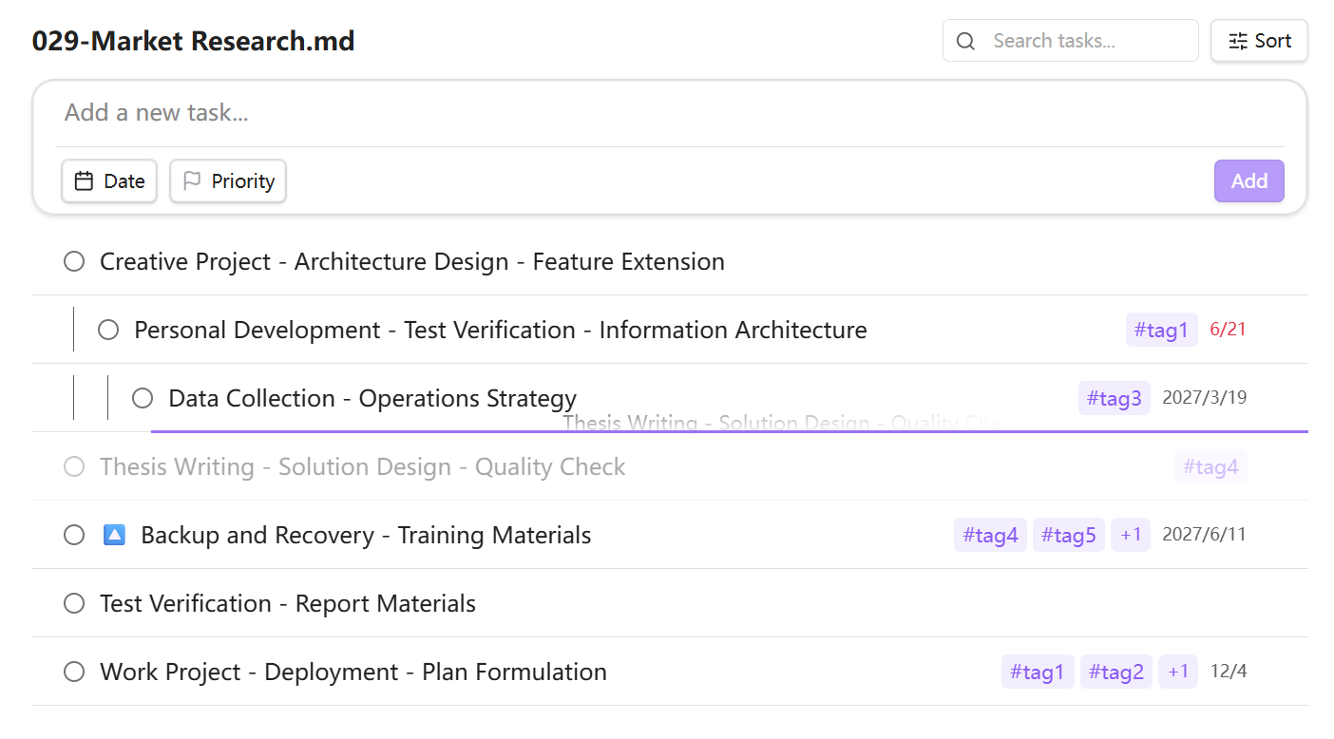The width and height of the screenshot is (1334, 739).
Task: Toggle Personal Development task completion circle
Action: coord(108,330)
